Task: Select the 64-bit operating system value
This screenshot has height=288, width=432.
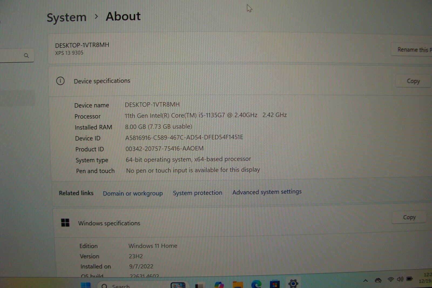Action: coord(188,159)
